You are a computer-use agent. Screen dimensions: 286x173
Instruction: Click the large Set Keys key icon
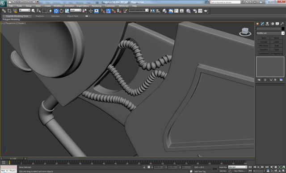click(x=214, y=169)
